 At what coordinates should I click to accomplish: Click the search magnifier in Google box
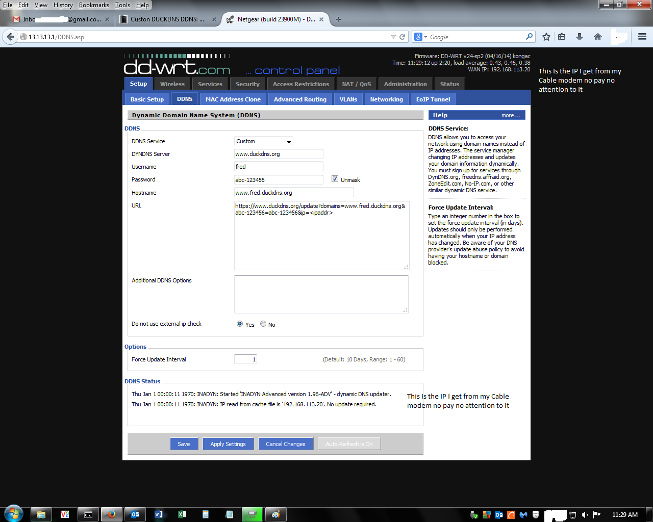[529, 37]
